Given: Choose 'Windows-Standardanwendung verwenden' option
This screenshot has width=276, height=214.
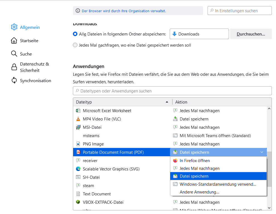Looking at the screenshot, I should [x=218, y=184].
